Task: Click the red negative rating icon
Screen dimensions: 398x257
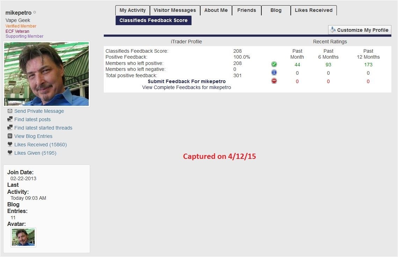Action: point(274,81)
